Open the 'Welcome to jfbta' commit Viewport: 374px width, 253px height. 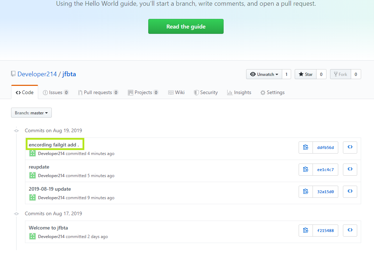coord(49,228)
